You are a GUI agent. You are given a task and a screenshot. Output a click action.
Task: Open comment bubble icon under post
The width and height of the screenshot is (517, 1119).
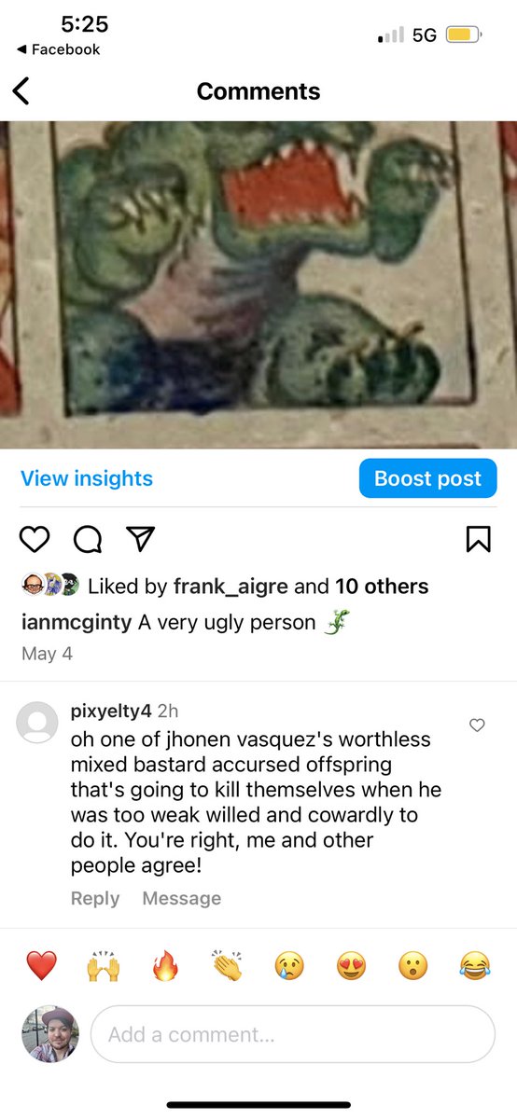click(87, 539)
